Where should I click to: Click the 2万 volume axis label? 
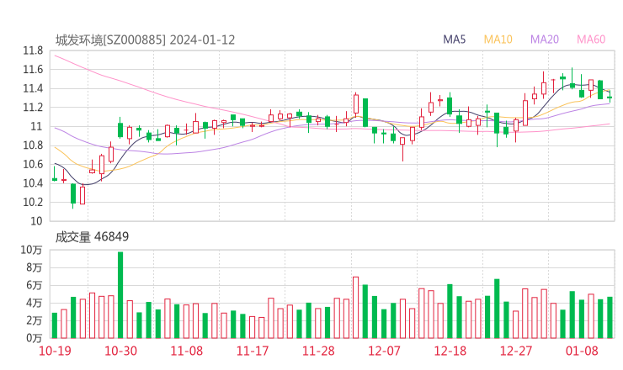[35, 320]
